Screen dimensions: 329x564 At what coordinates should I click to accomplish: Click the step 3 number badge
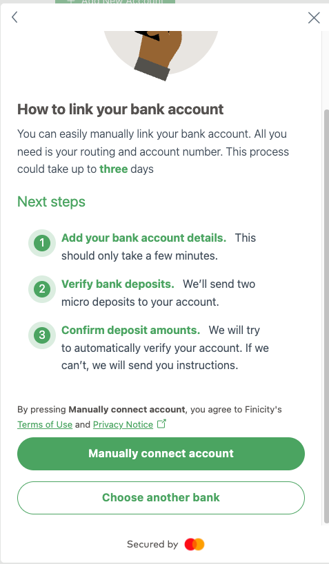coord(42,335)
